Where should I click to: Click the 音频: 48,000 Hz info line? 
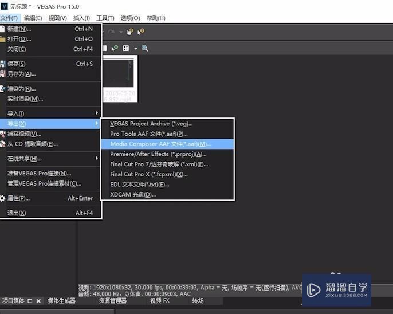[x=135, y=294]
